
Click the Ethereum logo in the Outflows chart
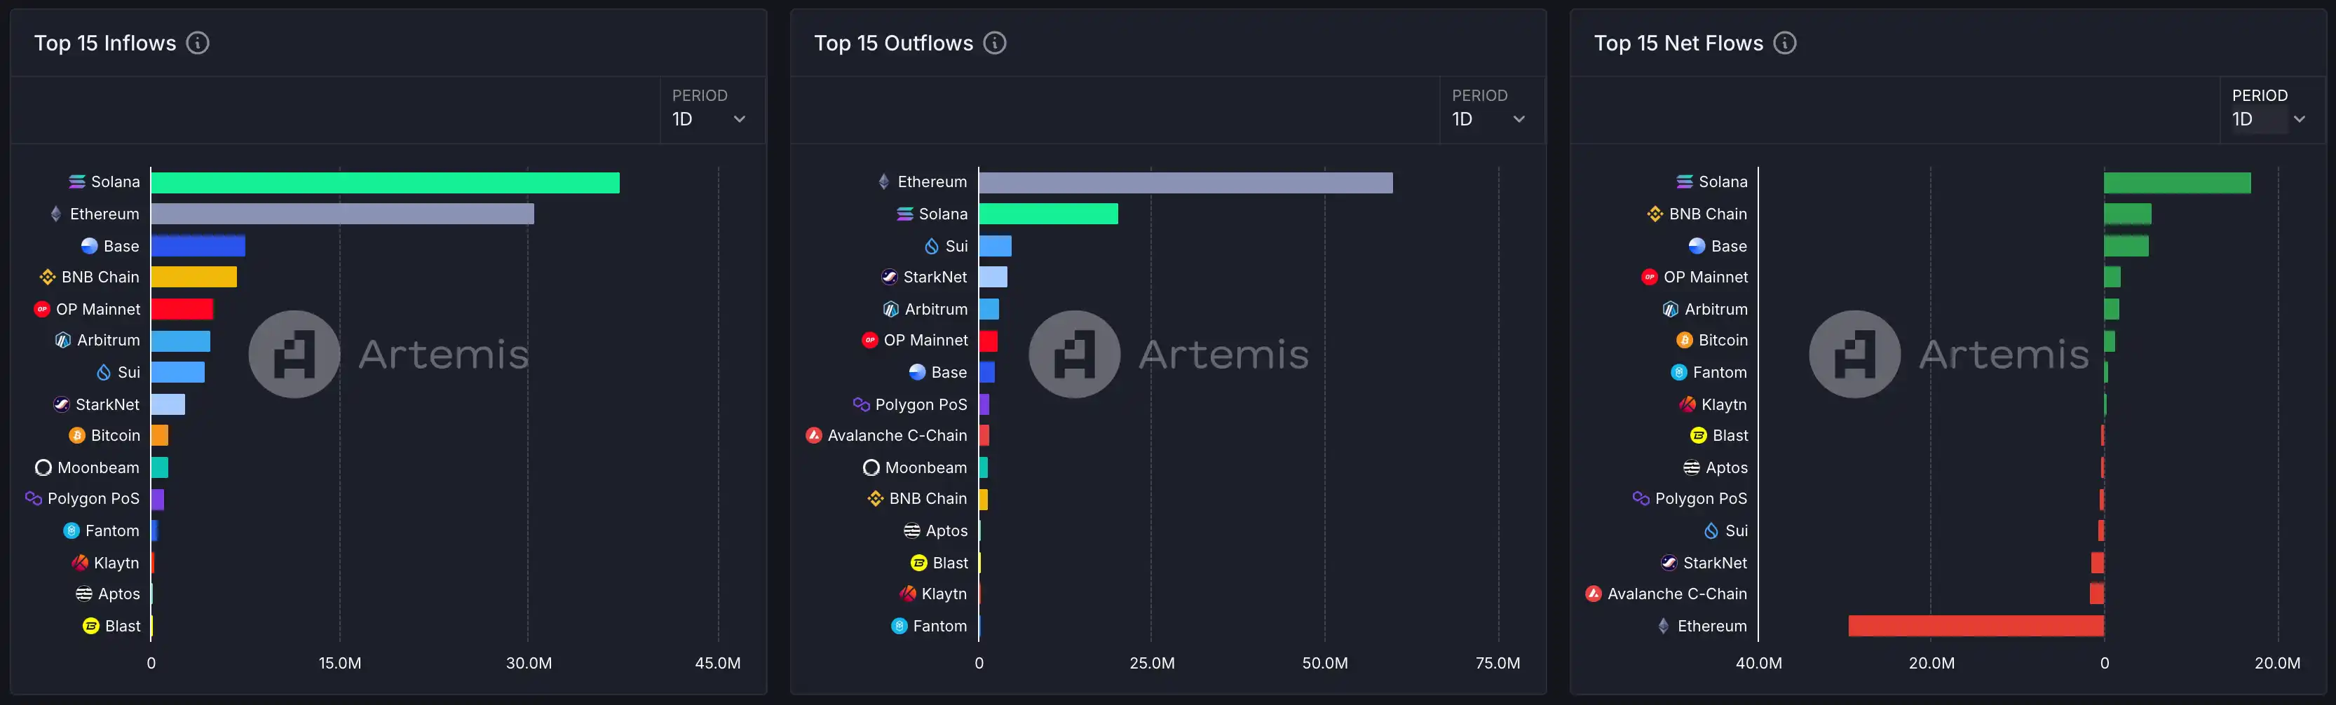point(884,182)
